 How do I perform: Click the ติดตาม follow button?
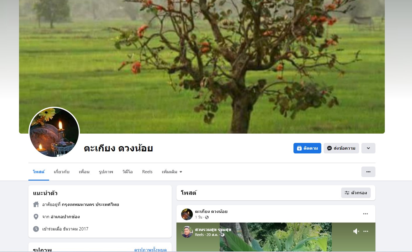(307, 148)
